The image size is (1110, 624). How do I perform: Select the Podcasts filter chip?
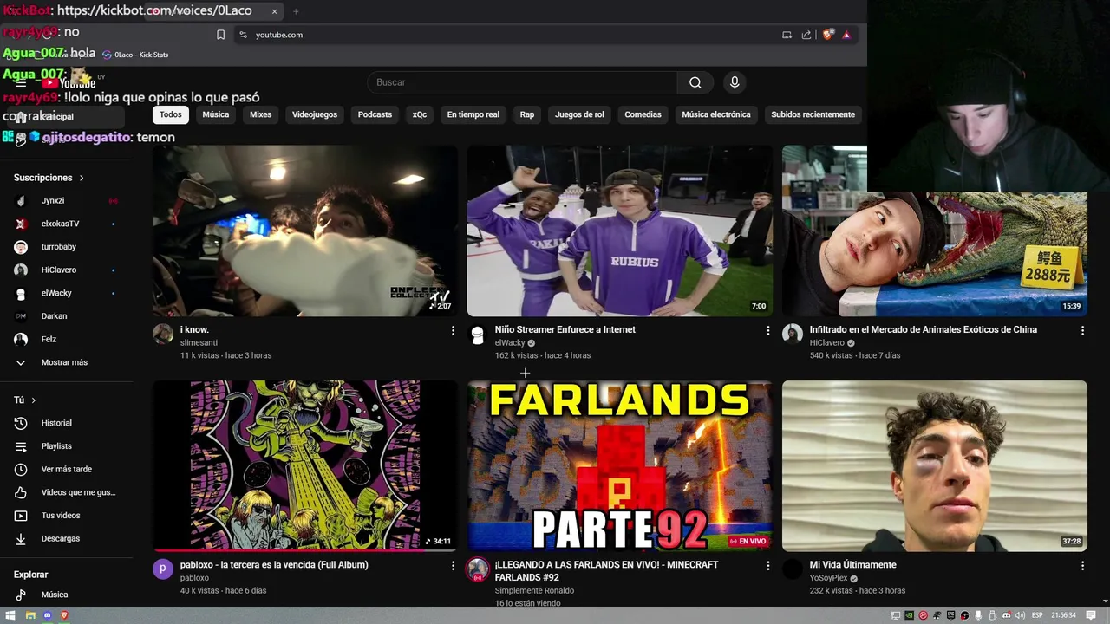pos(375,114)
